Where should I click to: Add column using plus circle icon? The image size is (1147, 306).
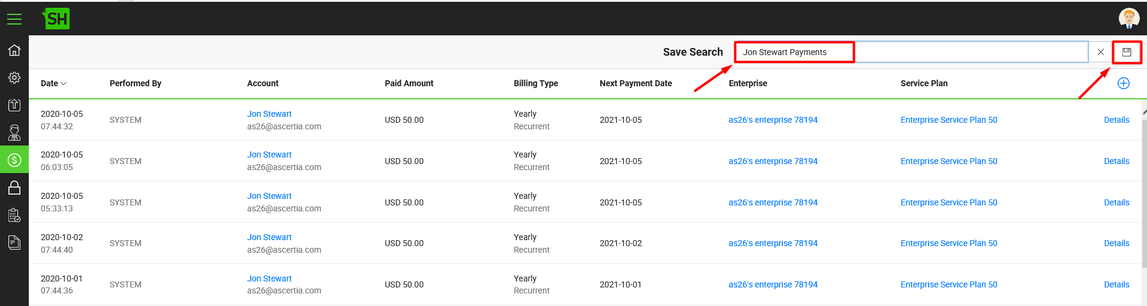pos(1124,83)
